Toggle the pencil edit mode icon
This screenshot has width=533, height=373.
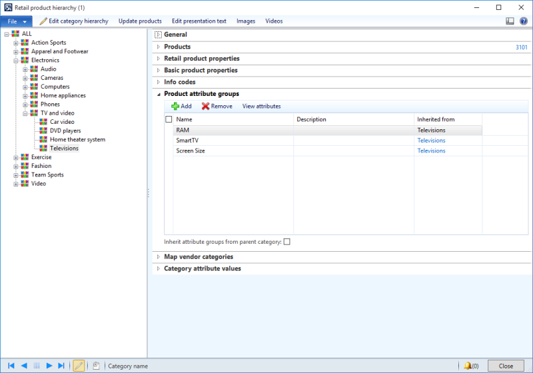tap(79, 366)
